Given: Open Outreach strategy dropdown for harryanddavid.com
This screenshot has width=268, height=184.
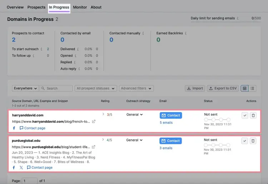Looking at the screenshot, I should point(134,115).
